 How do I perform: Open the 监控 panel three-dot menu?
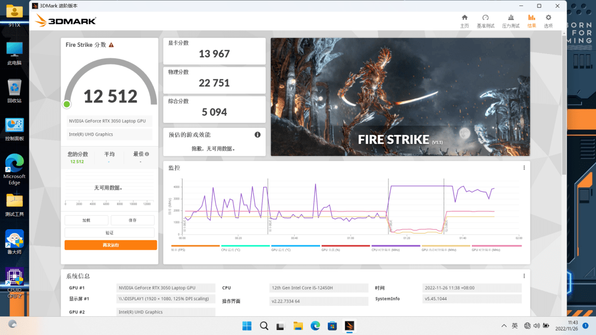524,168
